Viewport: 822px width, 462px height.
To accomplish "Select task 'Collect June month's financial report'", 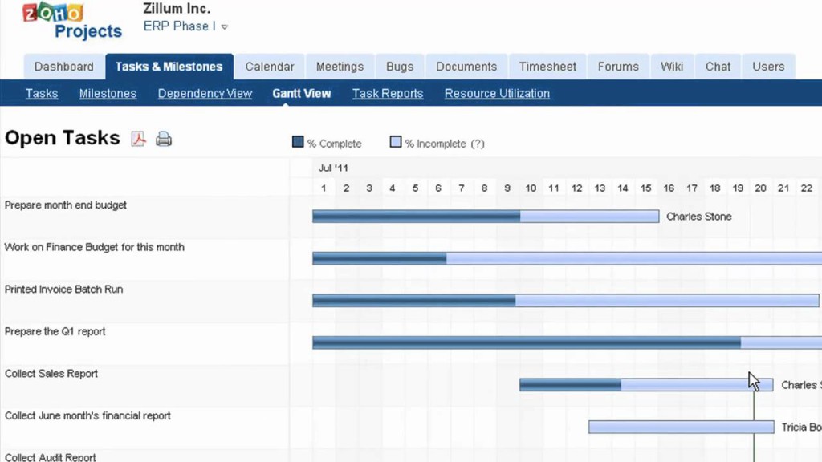I will 87,415.
